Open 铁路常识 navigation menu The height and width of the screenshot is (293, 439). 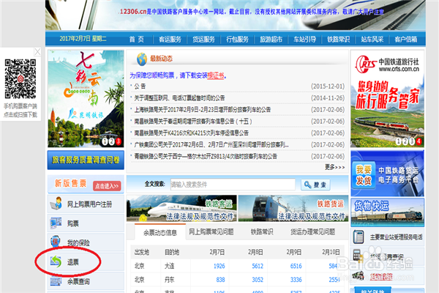[339, 40]
